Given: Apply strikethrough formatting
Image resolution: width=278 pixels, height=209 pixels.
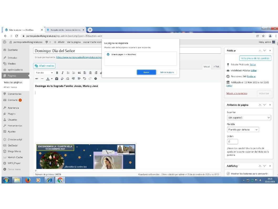Looking at the screenshot, I should [x=37, y=78].
